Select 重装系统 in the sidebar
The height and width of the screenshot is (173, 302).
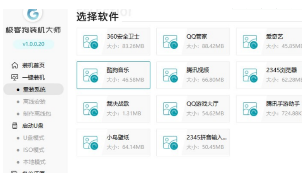tap(34, 90)
